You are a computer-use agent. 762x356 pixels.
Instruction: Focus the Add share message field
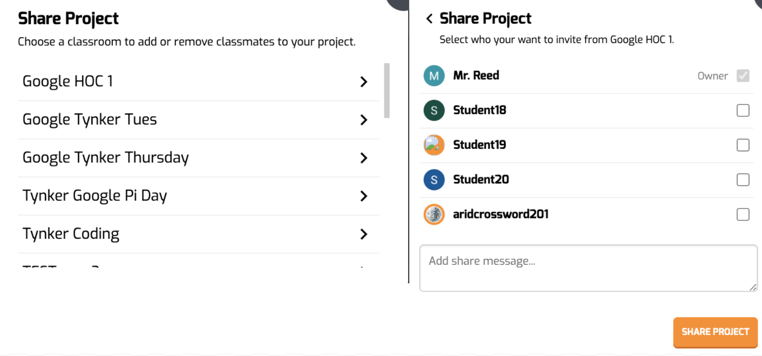click(x=588, y=268)
